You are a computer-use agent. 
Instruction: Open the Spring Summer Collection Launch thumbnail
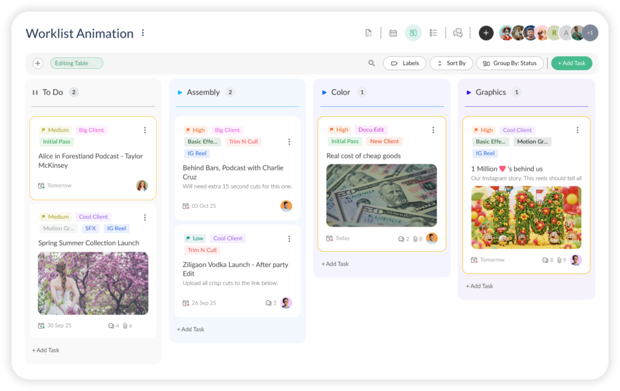(93, 283)
